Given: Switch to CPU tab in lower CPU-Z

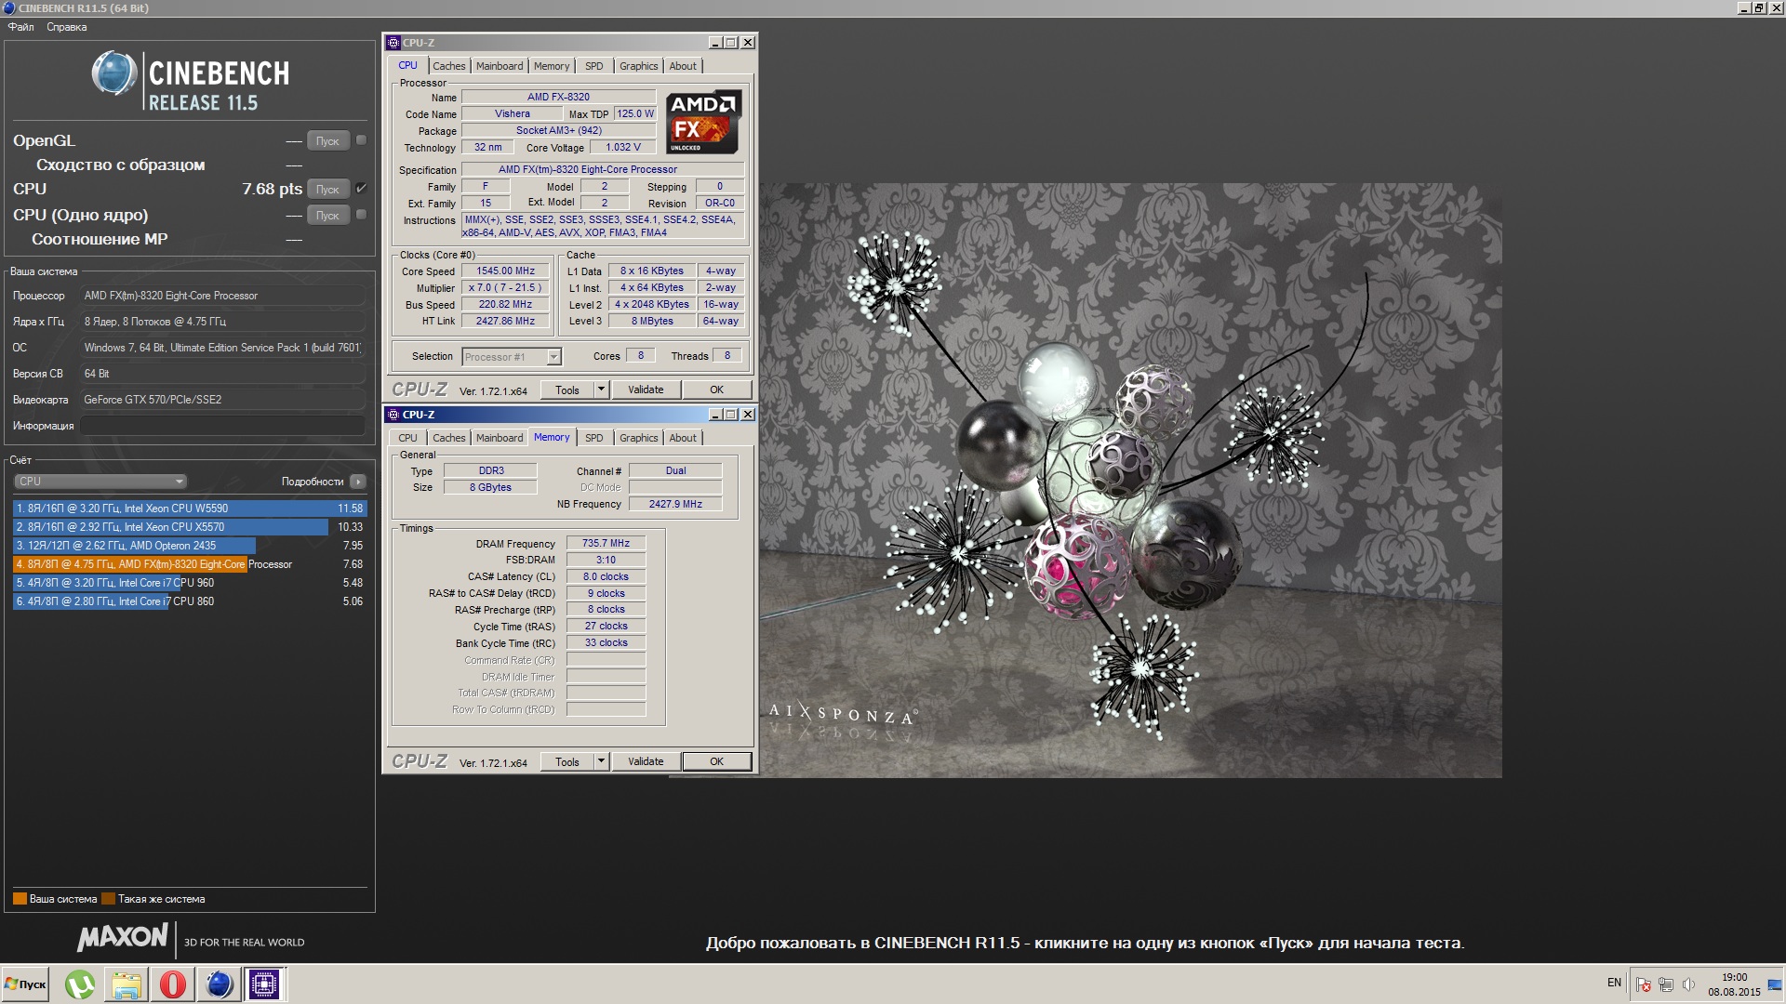Looking at the screenshot, I should [408, 438].
